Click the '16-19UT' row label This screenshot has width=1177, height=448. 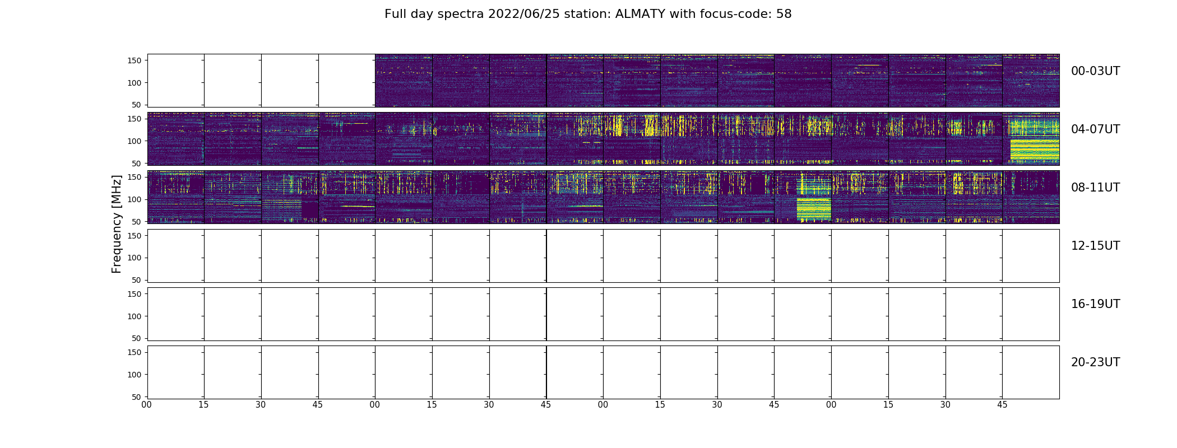1095,304
